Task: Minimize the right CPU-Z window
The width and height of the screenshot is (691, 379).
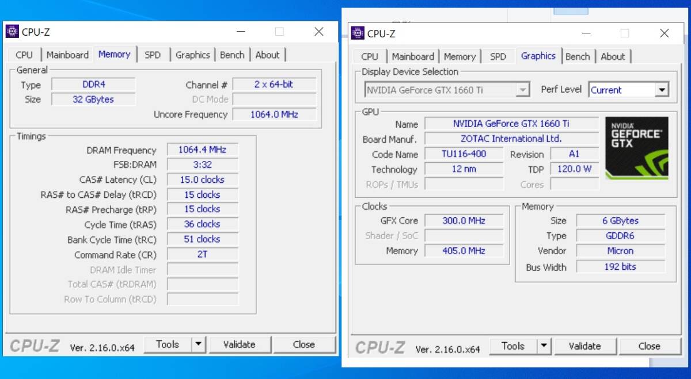Action: coord(586,33)
